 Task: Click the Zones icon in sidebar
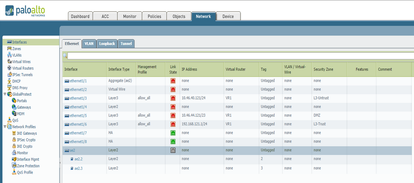coord(9,49)
